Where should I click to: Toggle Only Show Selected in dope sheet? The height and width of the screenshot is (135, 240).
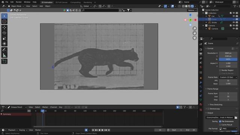(x=177, y=107)
